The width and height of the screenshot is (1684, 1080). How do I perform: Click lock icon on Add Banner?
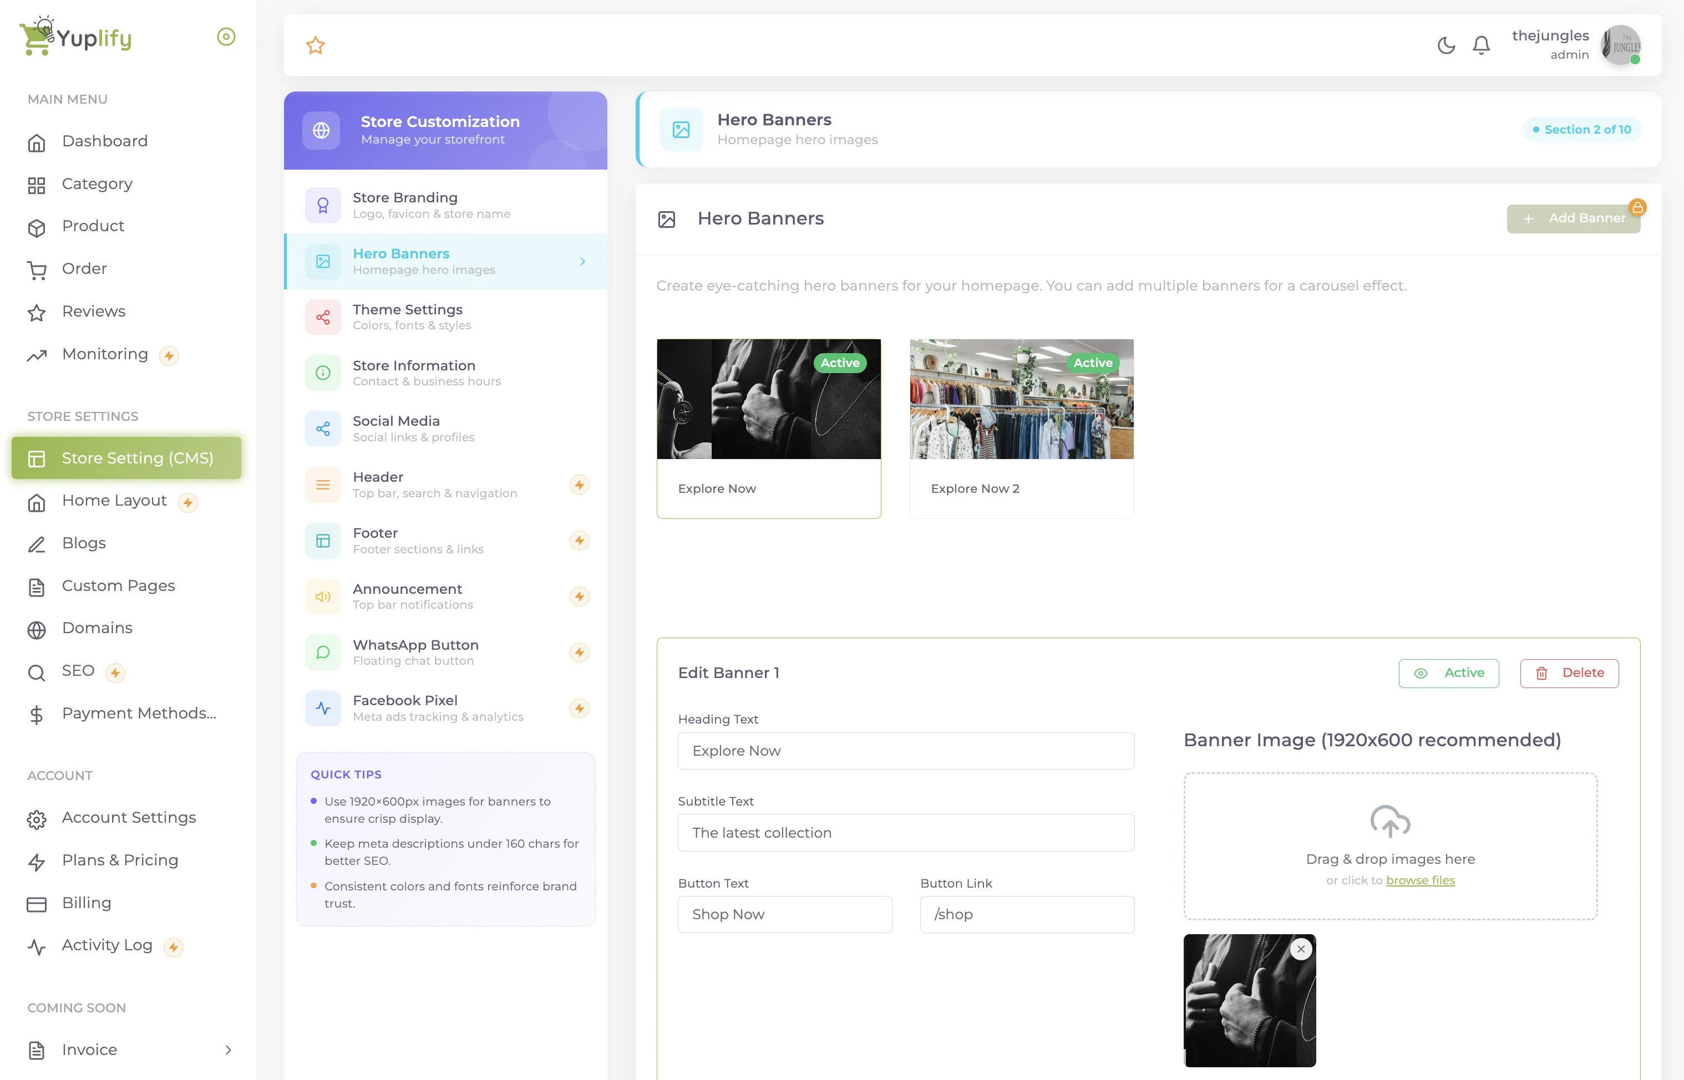pyautogui.click(x=1637, y=207)
